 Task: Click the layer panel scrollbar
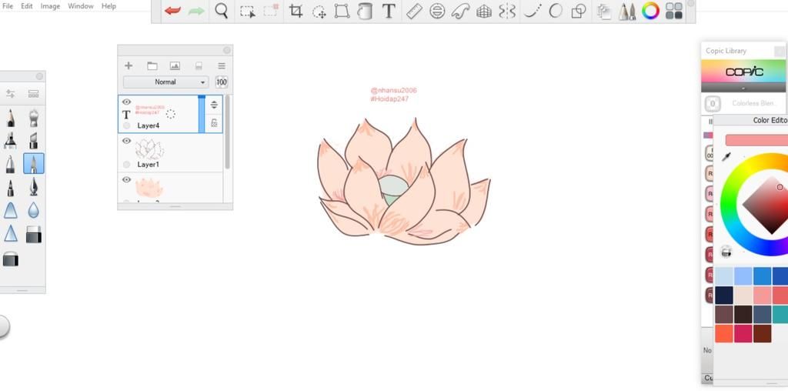[227, 132]
